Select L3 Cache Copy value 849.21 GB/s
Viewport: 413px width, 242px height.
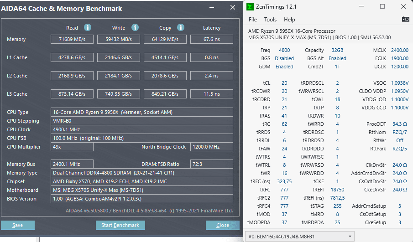165,94
